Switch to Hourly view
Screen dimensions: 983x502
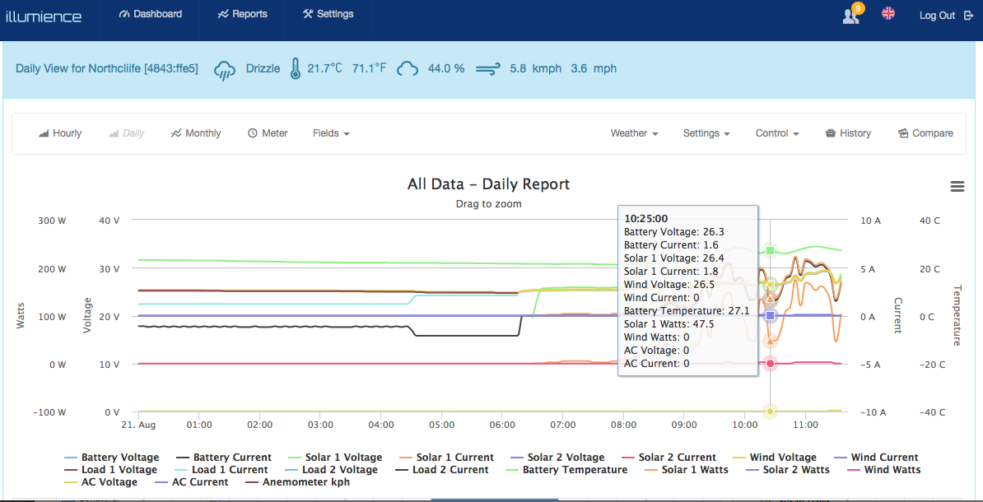pyautogui.click(x=60, y=133)
